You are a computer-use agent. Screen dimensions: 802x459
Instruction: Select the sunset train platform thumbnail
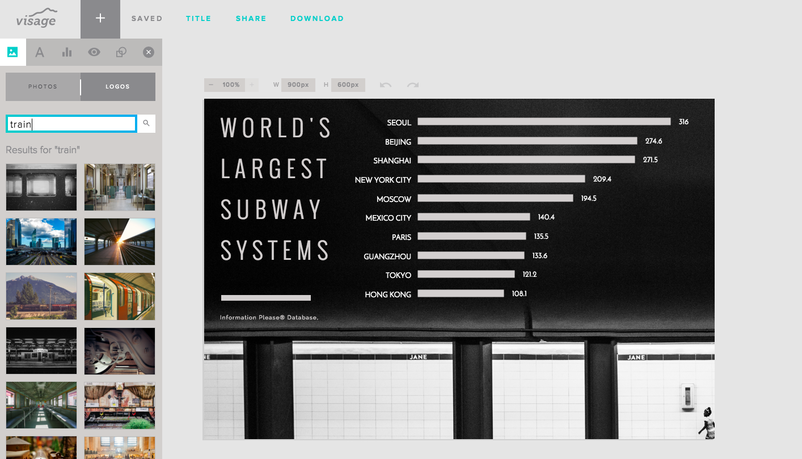[x=120, y=242]
